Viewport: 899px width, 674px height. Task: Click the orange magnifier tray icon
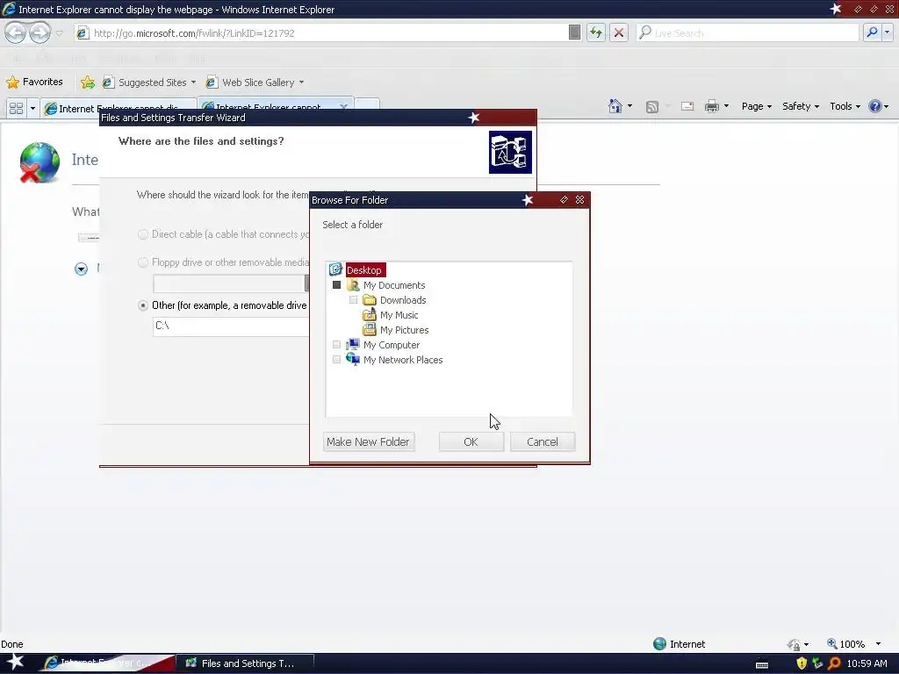(834, 663)
